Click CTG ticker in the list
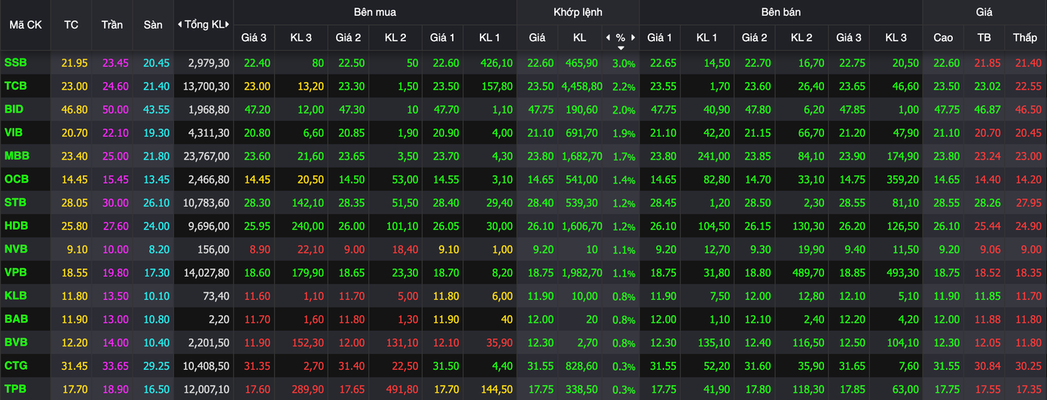 pyautogui.click(x=15, y=366)
